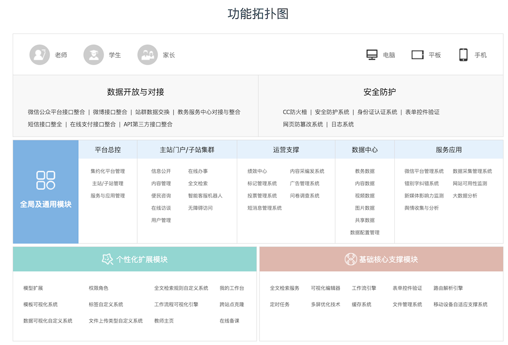Click 跨站点克隆 entry
The width and height of the screenshot is (508, 345).
tap(232, 304)
